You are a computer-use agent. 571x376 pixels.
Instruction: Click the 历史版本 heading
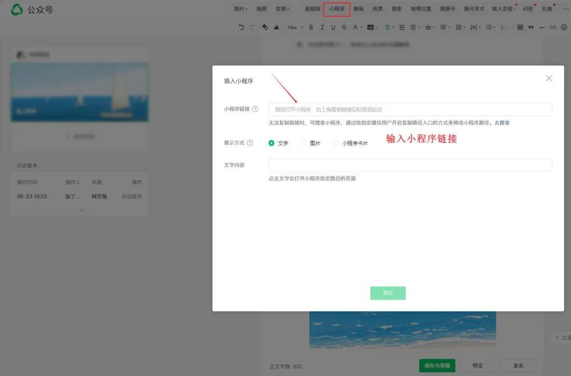[x=27, y=166]
